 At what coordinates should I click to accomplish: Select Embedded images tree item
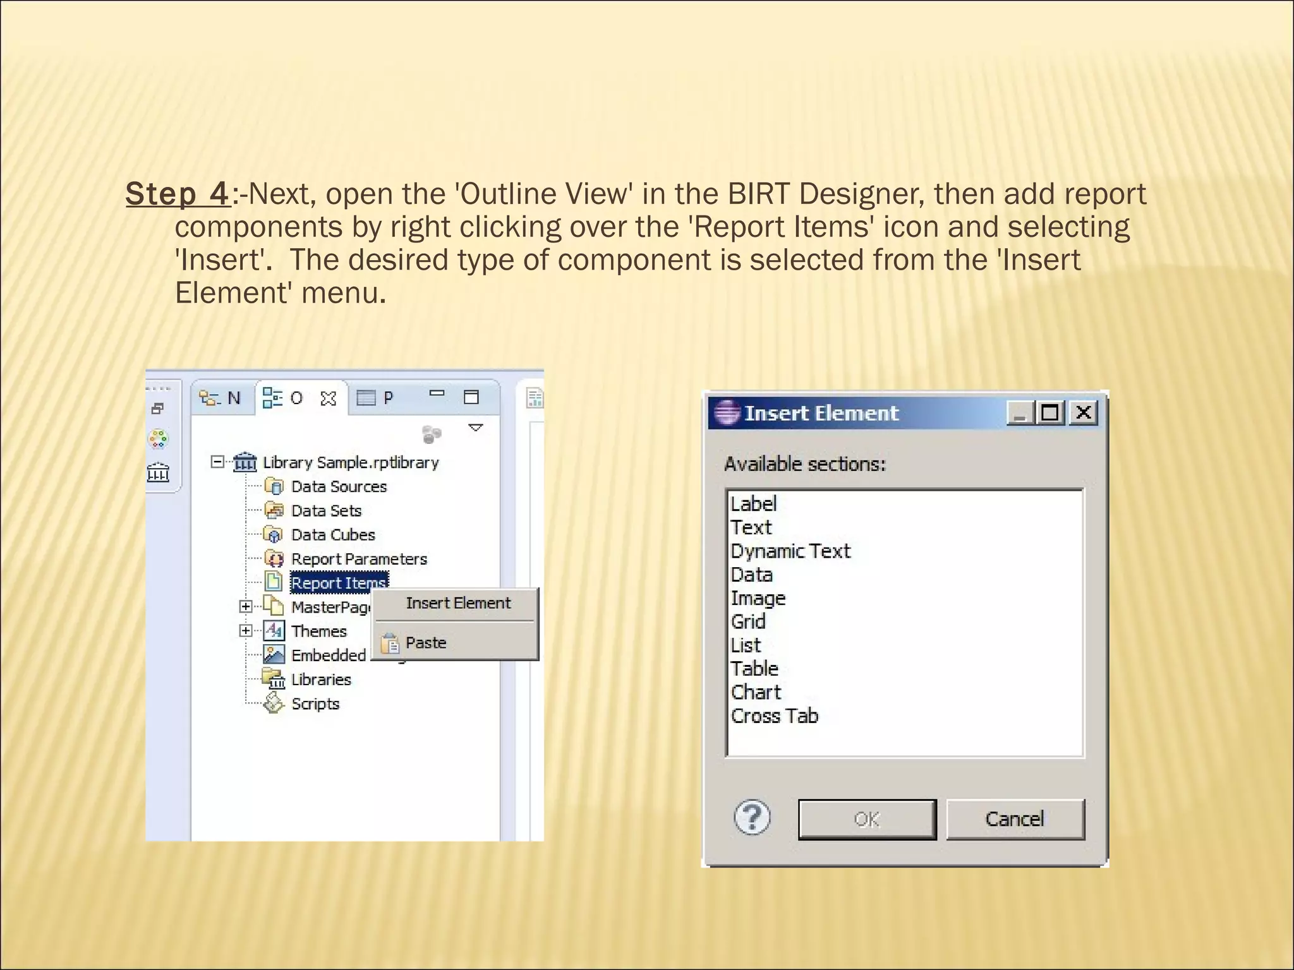click(329, 656)
